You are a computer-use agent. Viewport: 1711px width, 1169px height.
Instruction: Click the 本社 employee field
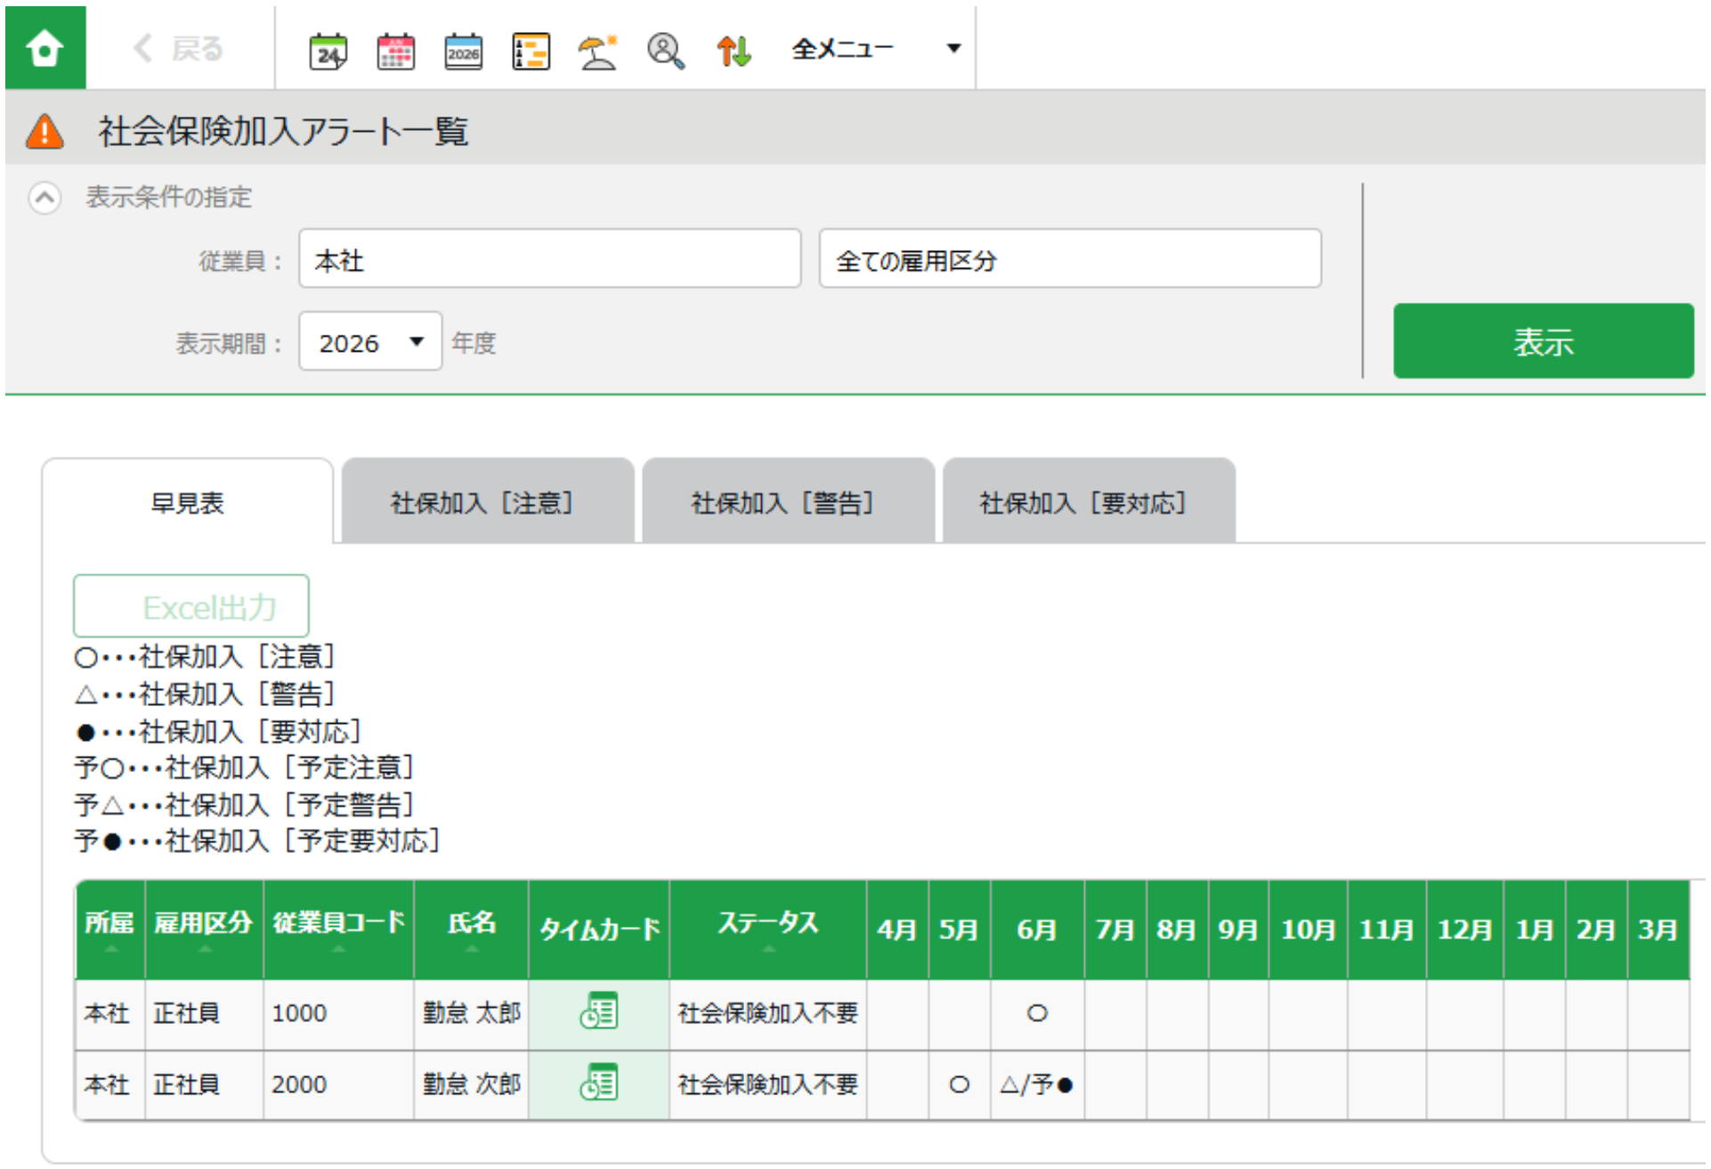tap(549, 259)
